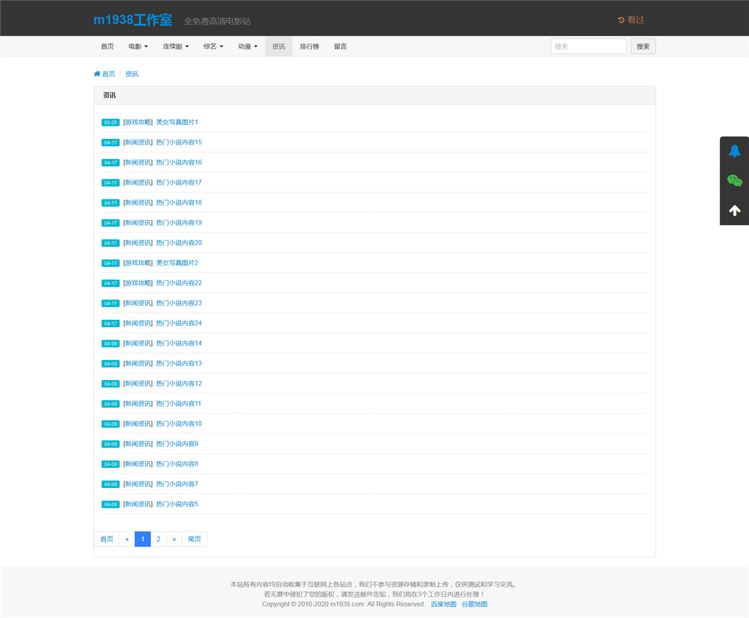Select the 资讯 navigation tab
The image size is (749, 618).
[x=279, y=46]
